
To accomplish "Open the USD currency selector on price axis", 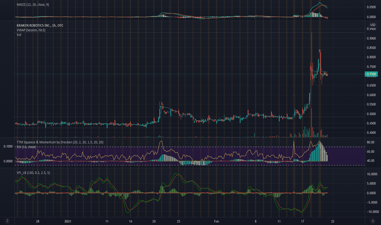I will [373, 25].
